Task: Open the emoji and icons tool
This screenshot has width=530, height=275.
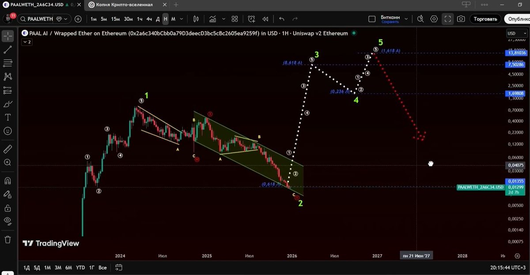Action: [8, 131]
